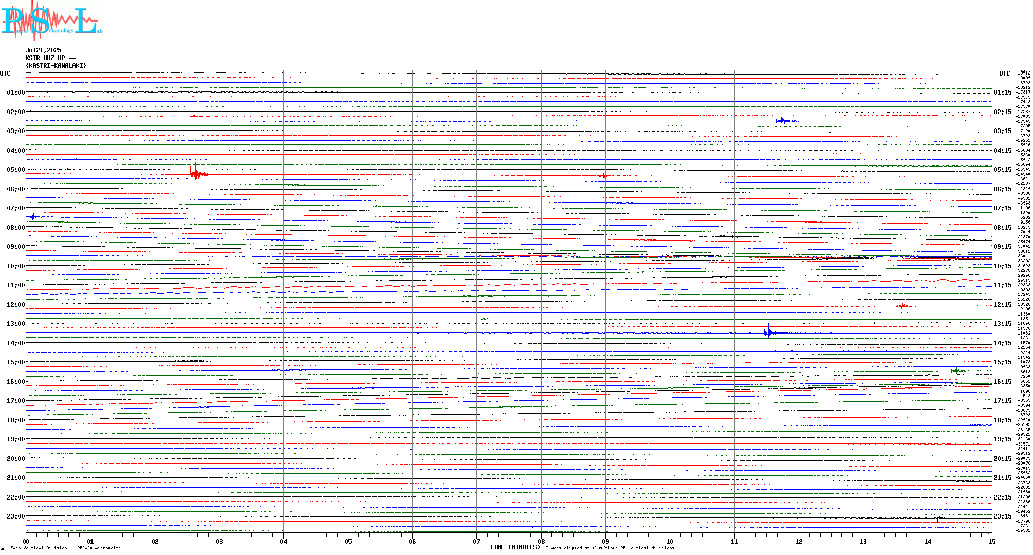Click the 13:15 end-time label
Image resolution: width=1033 pixels, height=555 pixels.
tap(1003, 324)
